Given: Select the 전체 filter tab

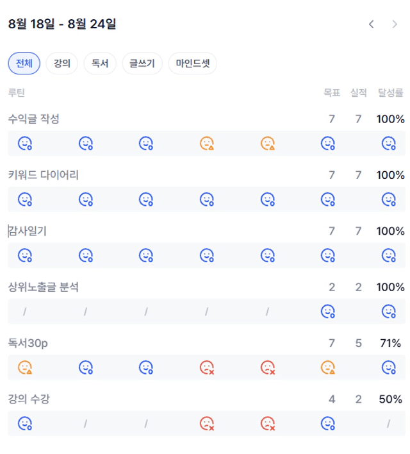Looking at the screenshot, I should [x=24, y=63].
